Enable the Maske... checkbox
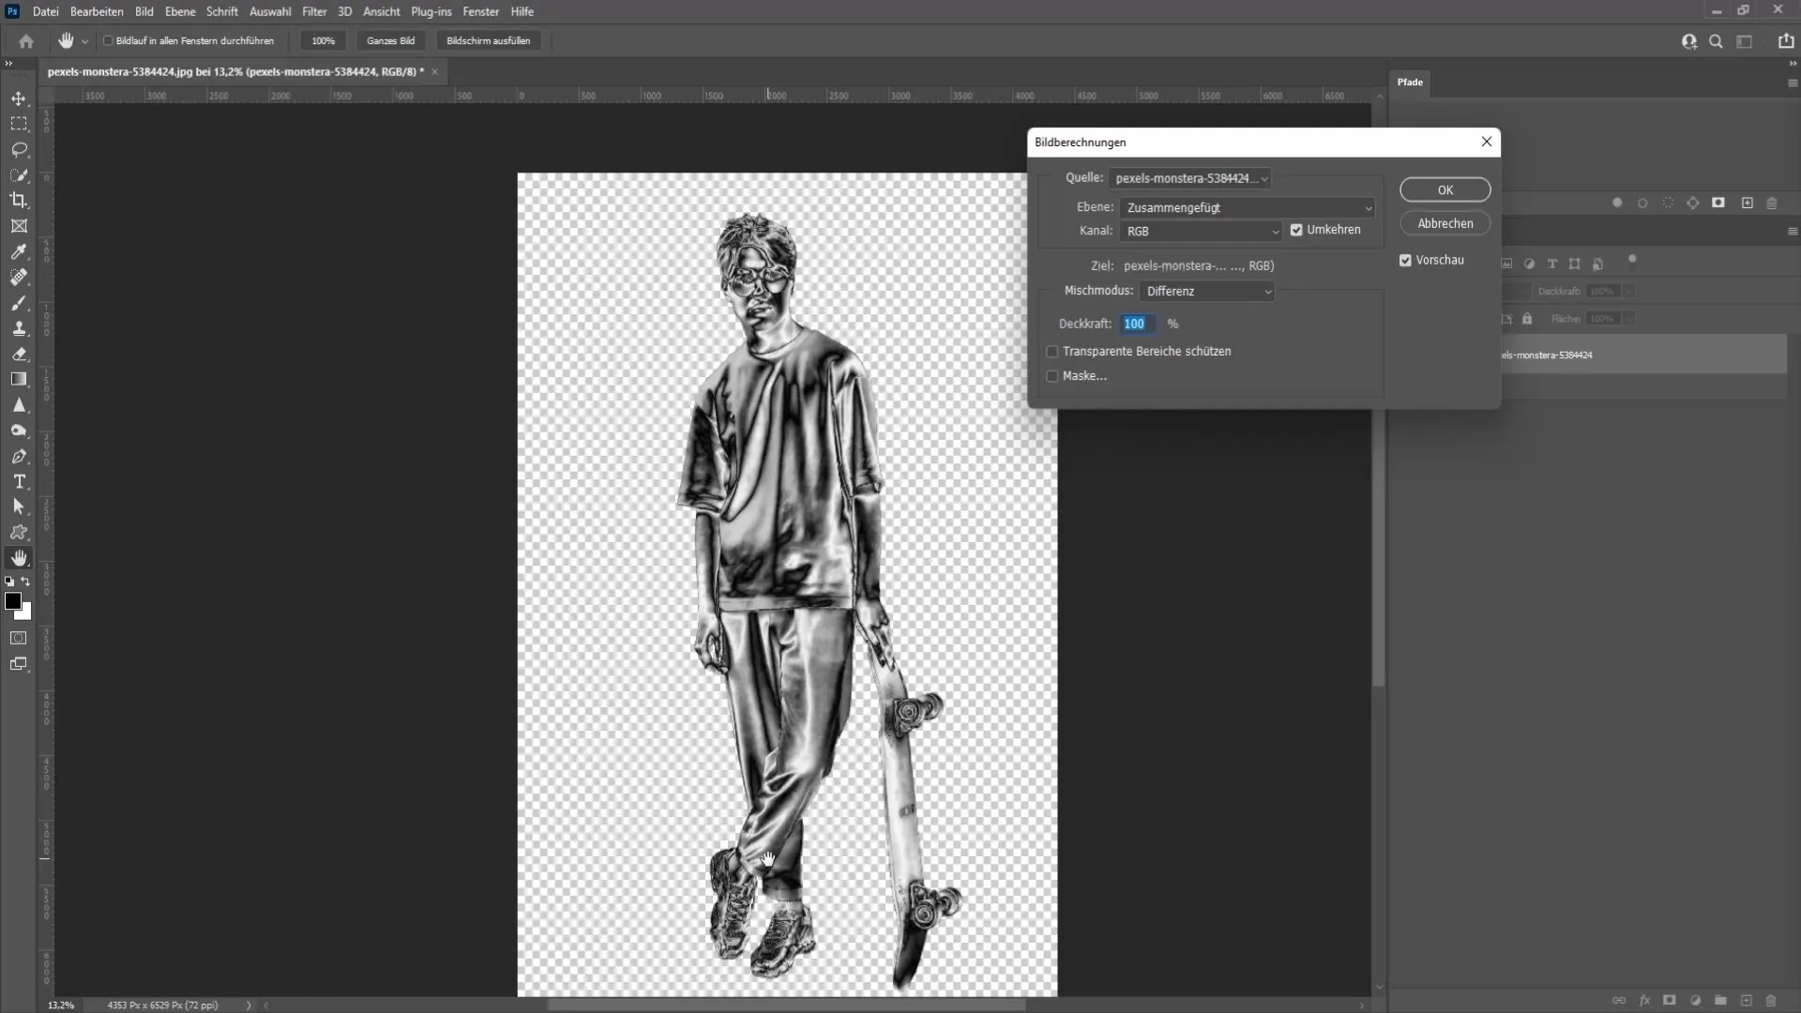Screen dimensions: 1801x1013 [x=1052, y=376]
